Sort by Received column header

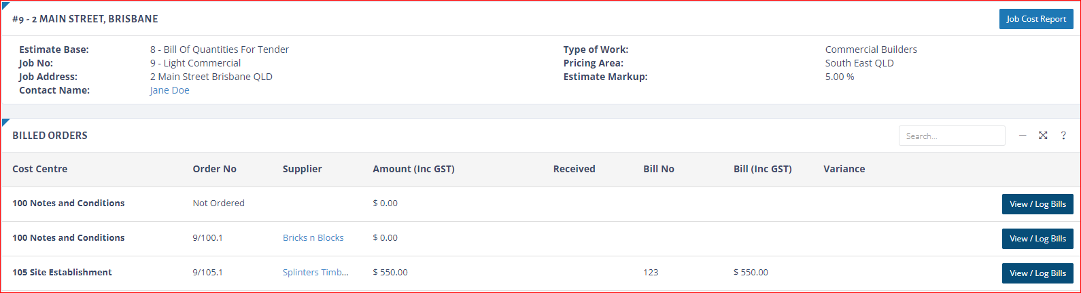[574, 169]
